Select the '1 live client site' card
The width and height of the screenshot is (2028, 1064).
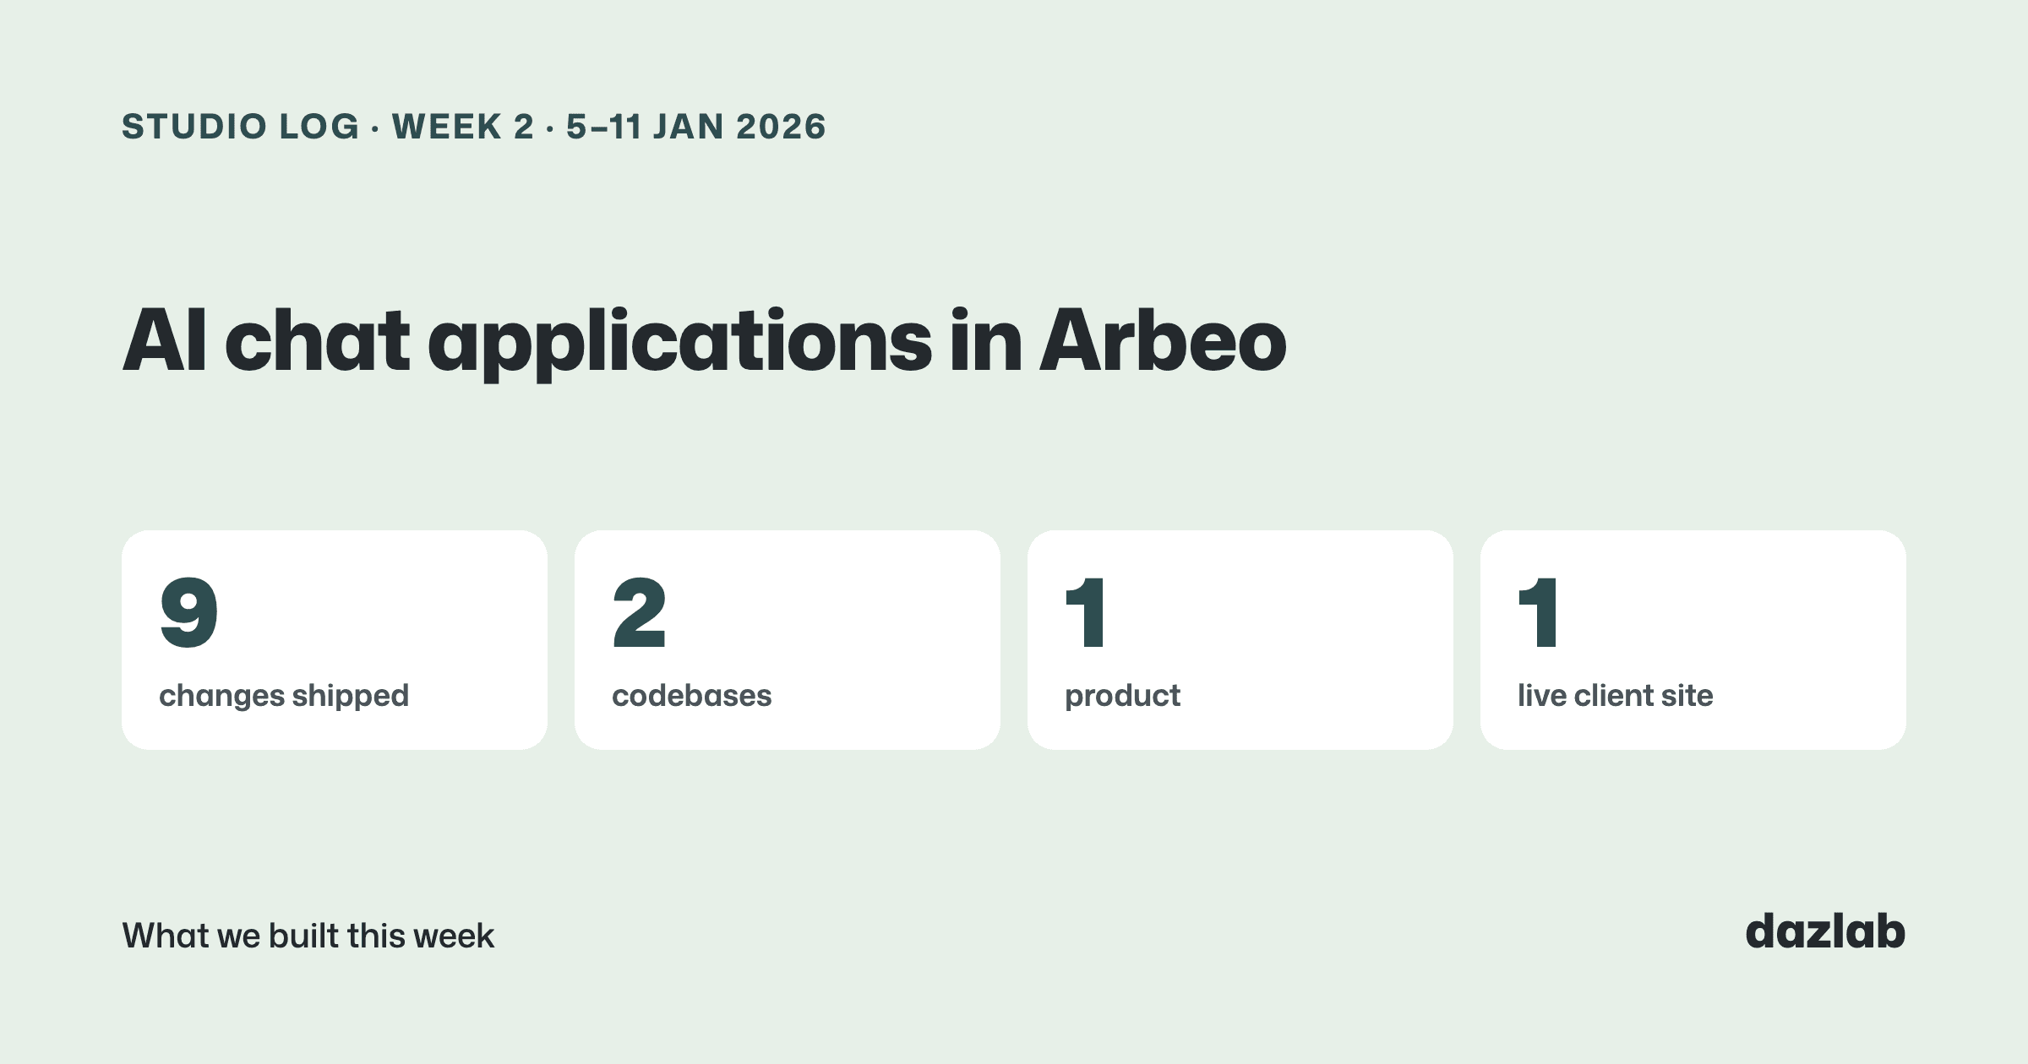point(1693,640)
